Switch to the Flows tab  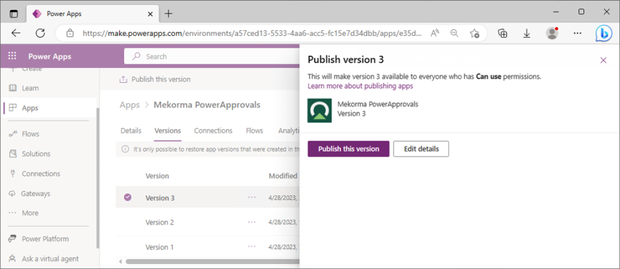point(254,131)
